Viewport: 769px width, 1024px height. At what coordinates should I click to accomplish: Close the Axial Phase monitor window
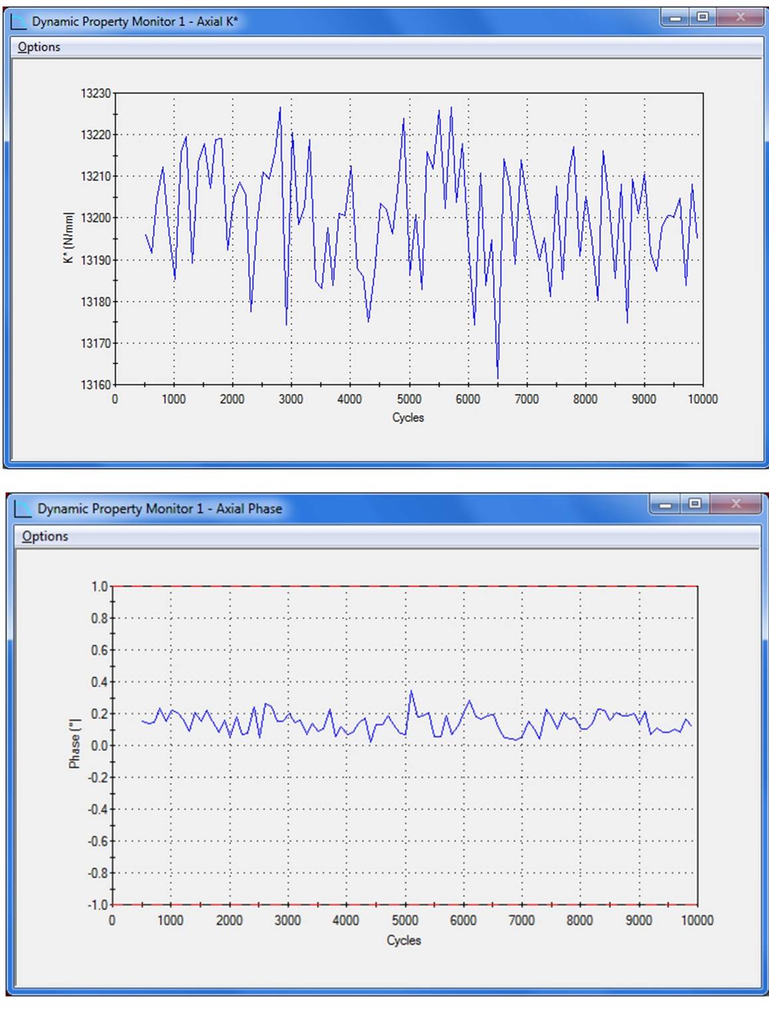click(x=735, y=505)
